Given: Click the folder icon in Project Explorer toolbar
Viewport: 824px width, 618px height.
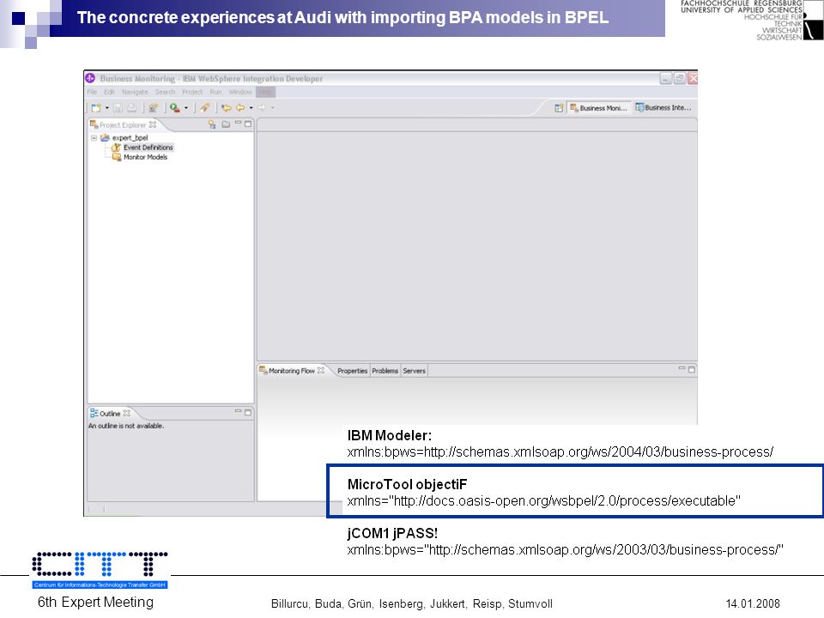Looking at the screenshot, I should 226,124.
